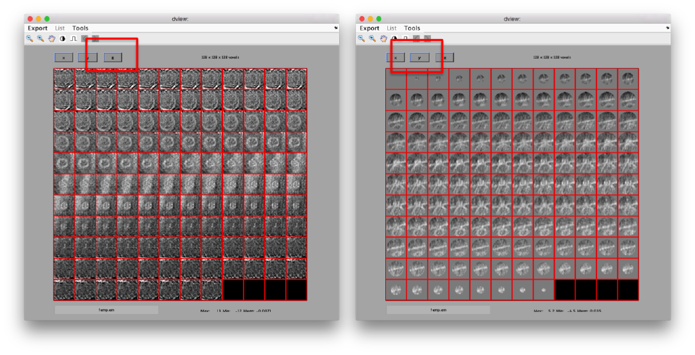Click top-left slice thumbnail in left window
Screen dimensions: 695x355
point(64,79)
